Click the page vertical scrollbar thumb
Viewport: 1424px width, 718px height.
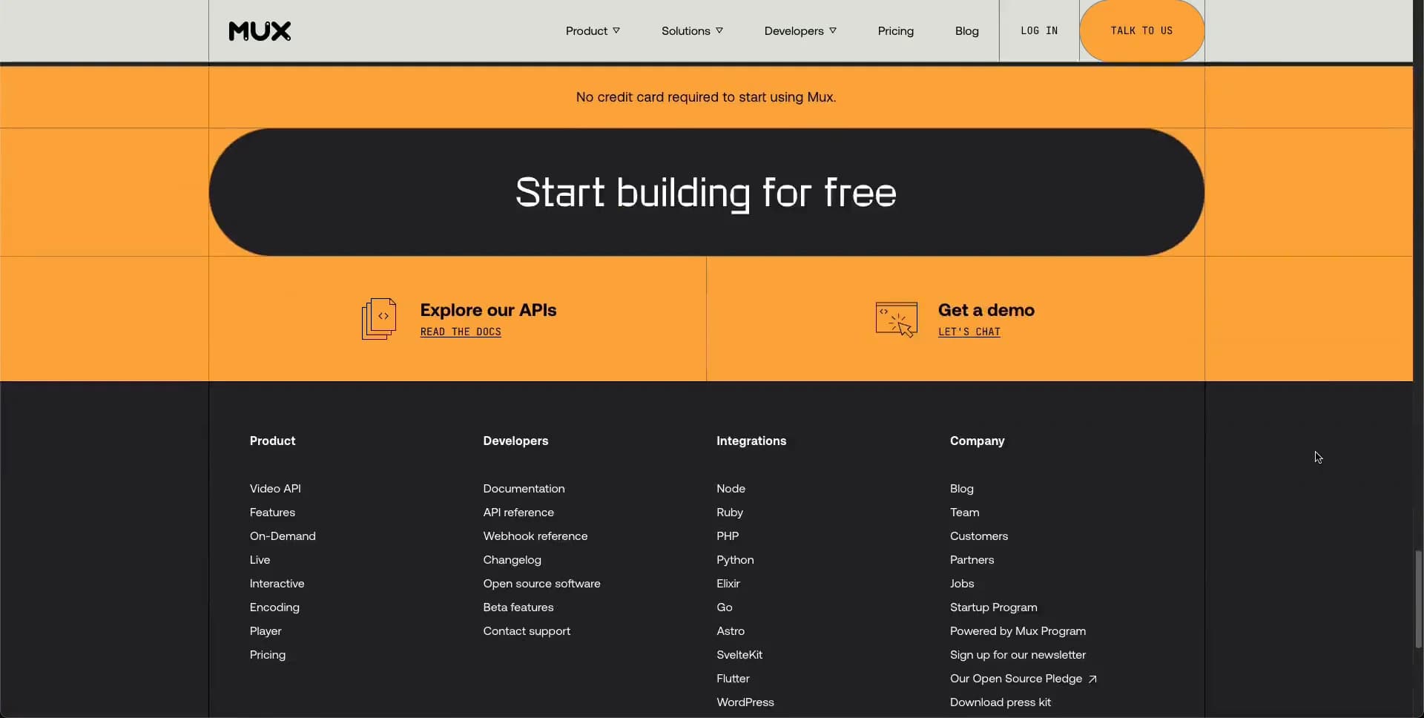point(1418,599)
